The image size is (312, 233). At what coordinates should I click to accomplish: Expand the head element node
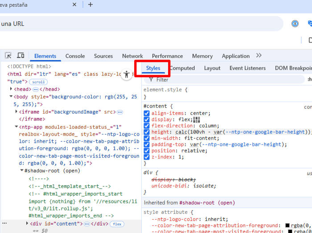pyautogui.click(x=11, y=89)
